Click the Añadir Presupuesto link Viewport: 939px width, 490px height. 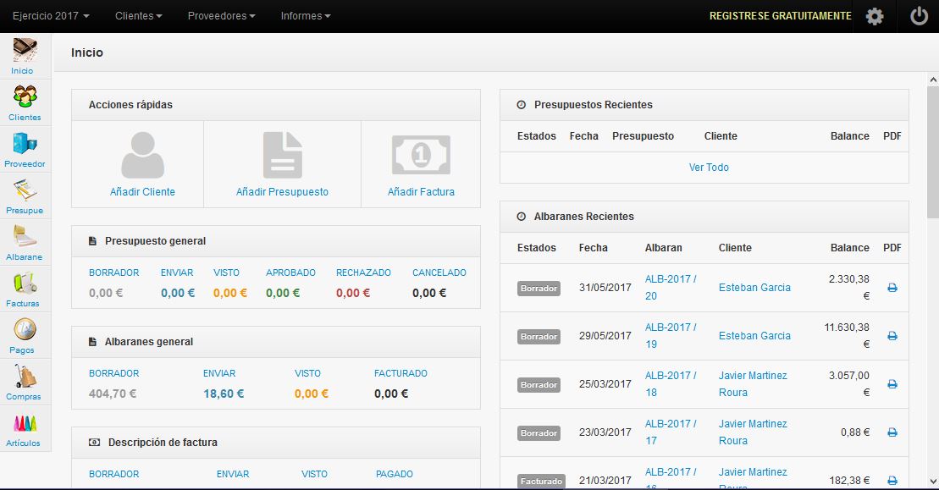(x=282, y=192)
